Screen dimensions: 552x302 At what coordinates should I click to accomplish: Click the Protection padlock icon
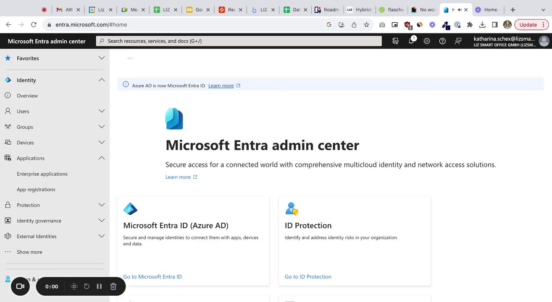click(x=8, y=205)
